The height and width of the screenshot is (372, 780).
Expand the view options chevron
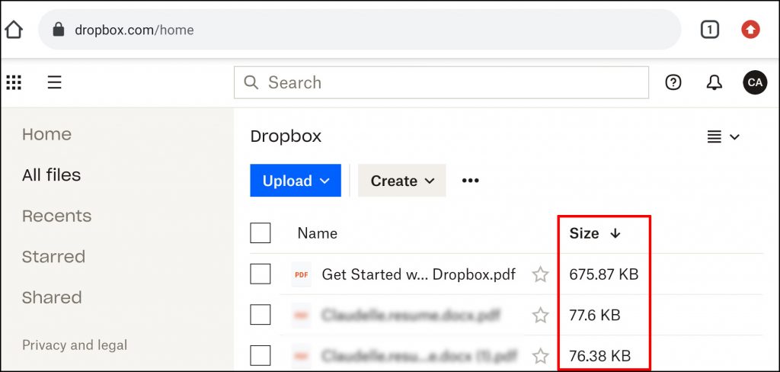pyautogui.click(x=735, y=137)
